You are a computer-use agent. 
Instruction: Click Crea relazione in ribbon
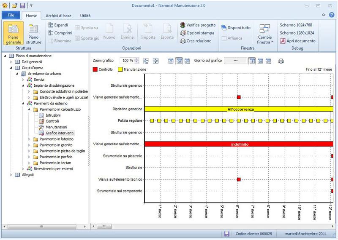197,41
